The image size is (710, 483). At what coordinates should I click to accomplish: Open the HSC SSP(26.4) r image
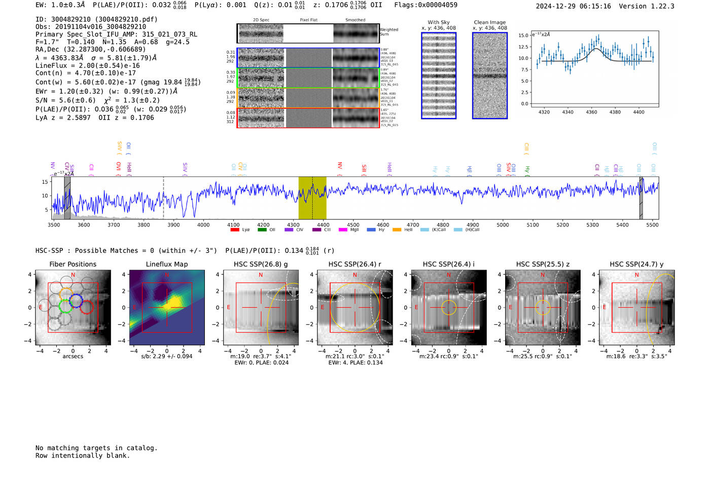click(355, 308)
